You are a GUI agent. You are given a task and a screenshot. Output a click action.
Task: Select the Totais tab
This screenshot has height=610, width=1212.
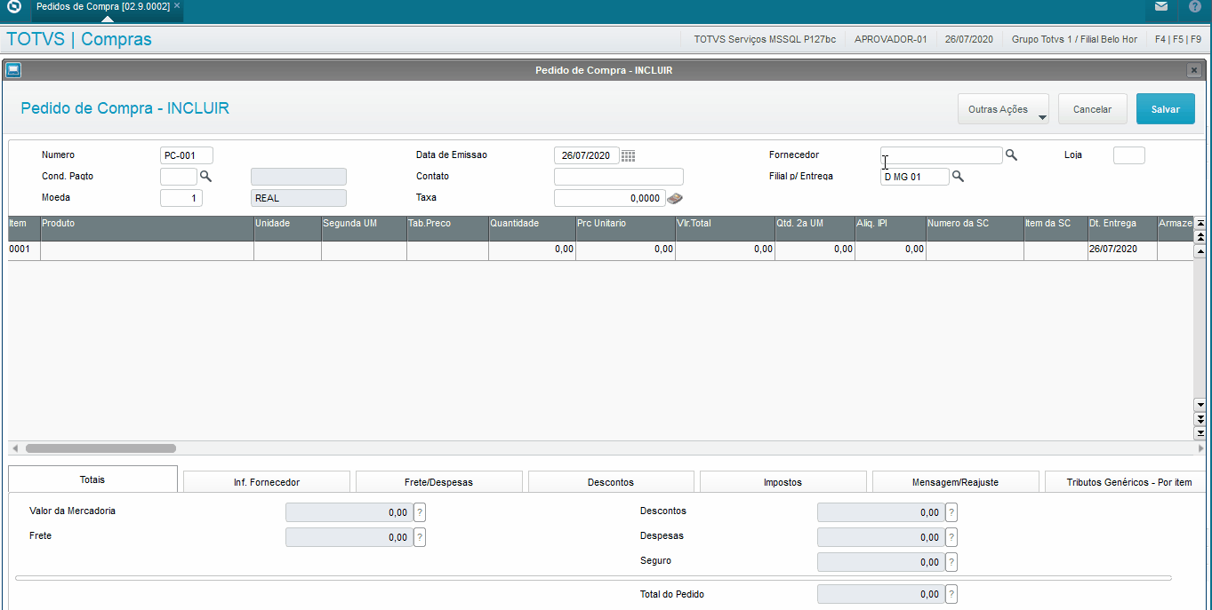click(x=92, y=479)
